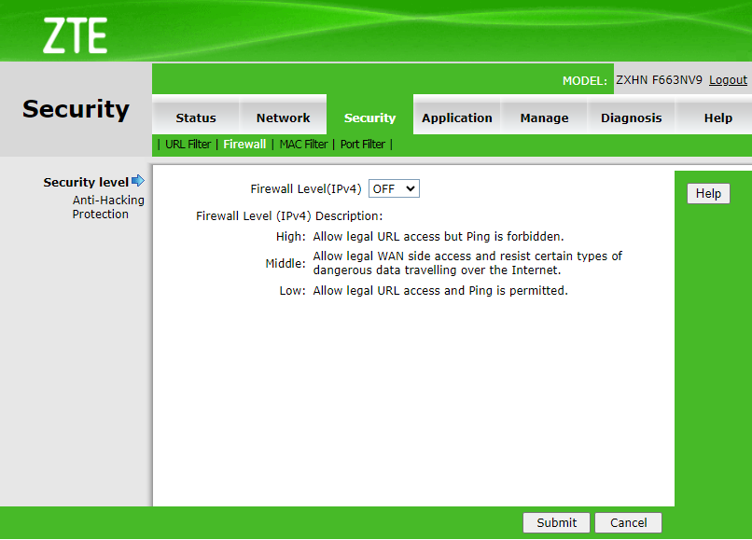Click the blue arrow beside Security level

coord(138,181)
